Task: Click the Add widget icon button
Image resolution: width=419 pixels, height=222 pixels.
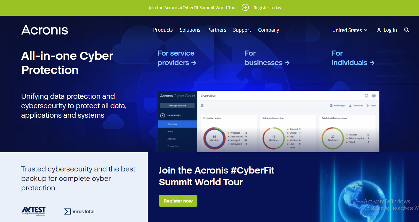Action: pos(337,106)
